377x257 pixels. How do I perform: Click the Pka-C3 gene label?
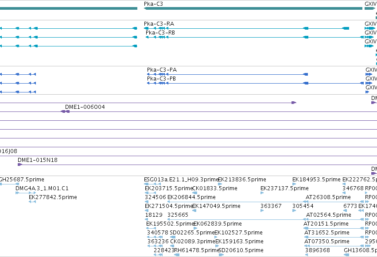pyautogui.click(x=153, y=4)
